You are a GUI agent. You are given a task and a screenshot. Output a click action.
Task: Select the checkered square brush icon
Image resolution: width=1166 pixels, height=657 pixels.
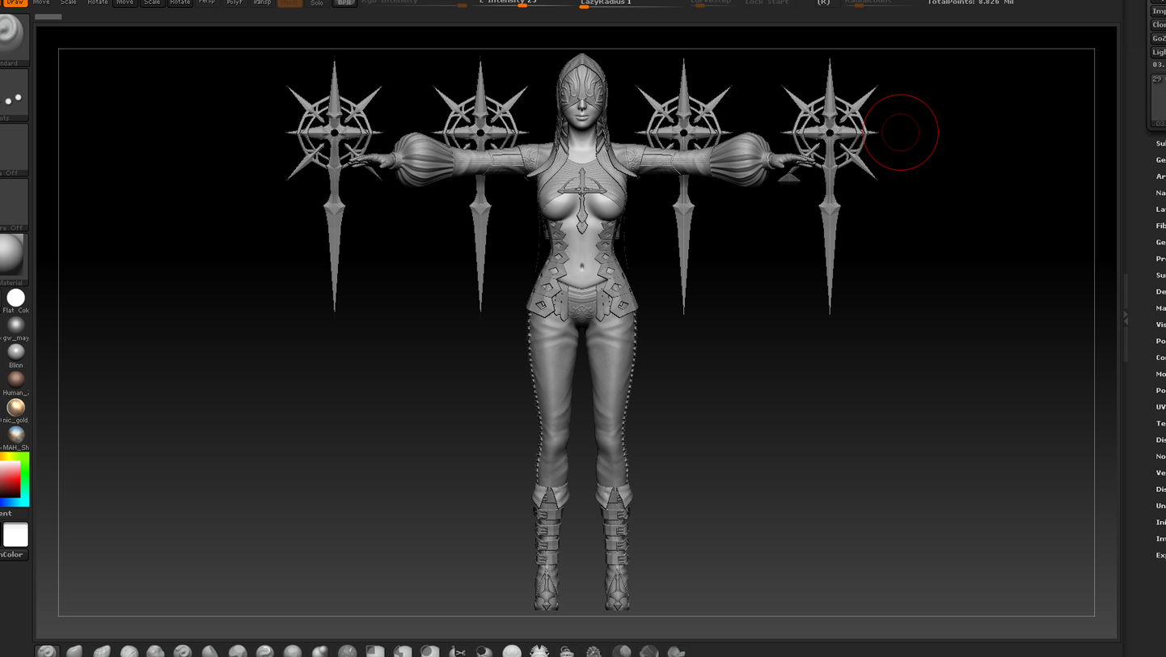pos(375,651)
